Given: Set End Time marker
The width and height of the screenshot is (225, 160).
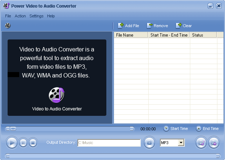Looking at the screenshot, I should 207,129.
